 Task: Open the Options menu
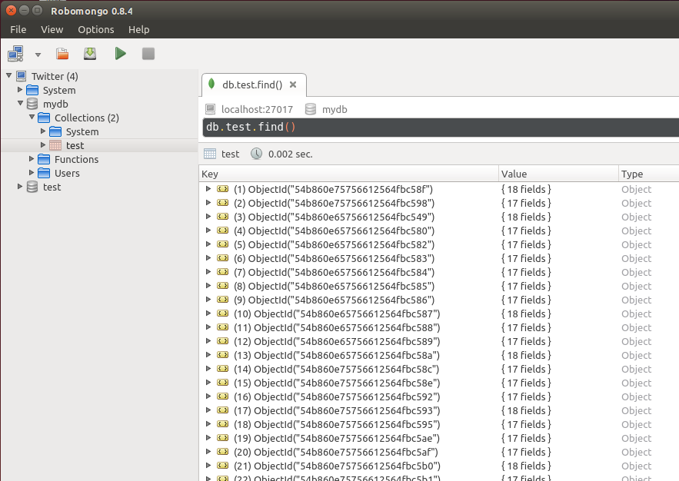pos(95,29)
